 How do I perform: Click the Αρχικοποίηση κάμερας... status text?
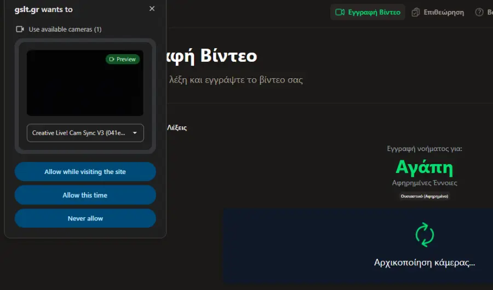tap(425, 262)
